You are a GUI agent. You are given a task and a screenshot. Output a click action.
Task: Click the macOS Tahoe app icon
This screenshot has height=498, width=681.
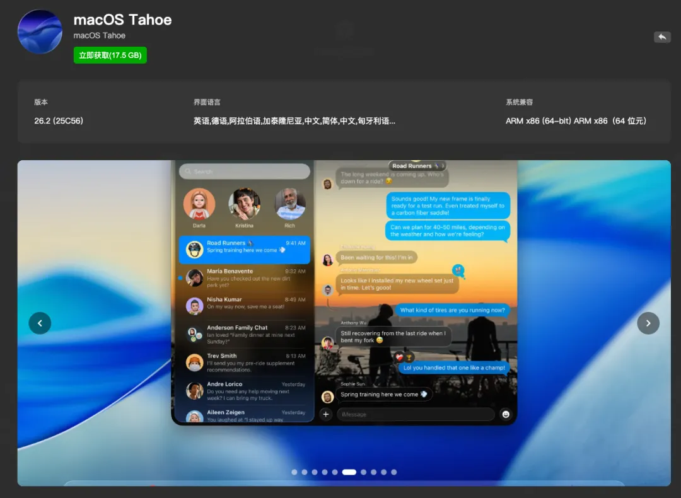40,32
